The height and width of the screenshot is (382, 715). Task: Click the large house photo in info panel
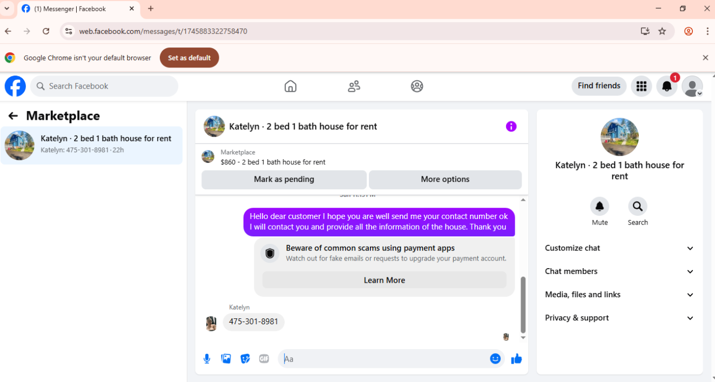pyautogui.click(x=619, y=137)
